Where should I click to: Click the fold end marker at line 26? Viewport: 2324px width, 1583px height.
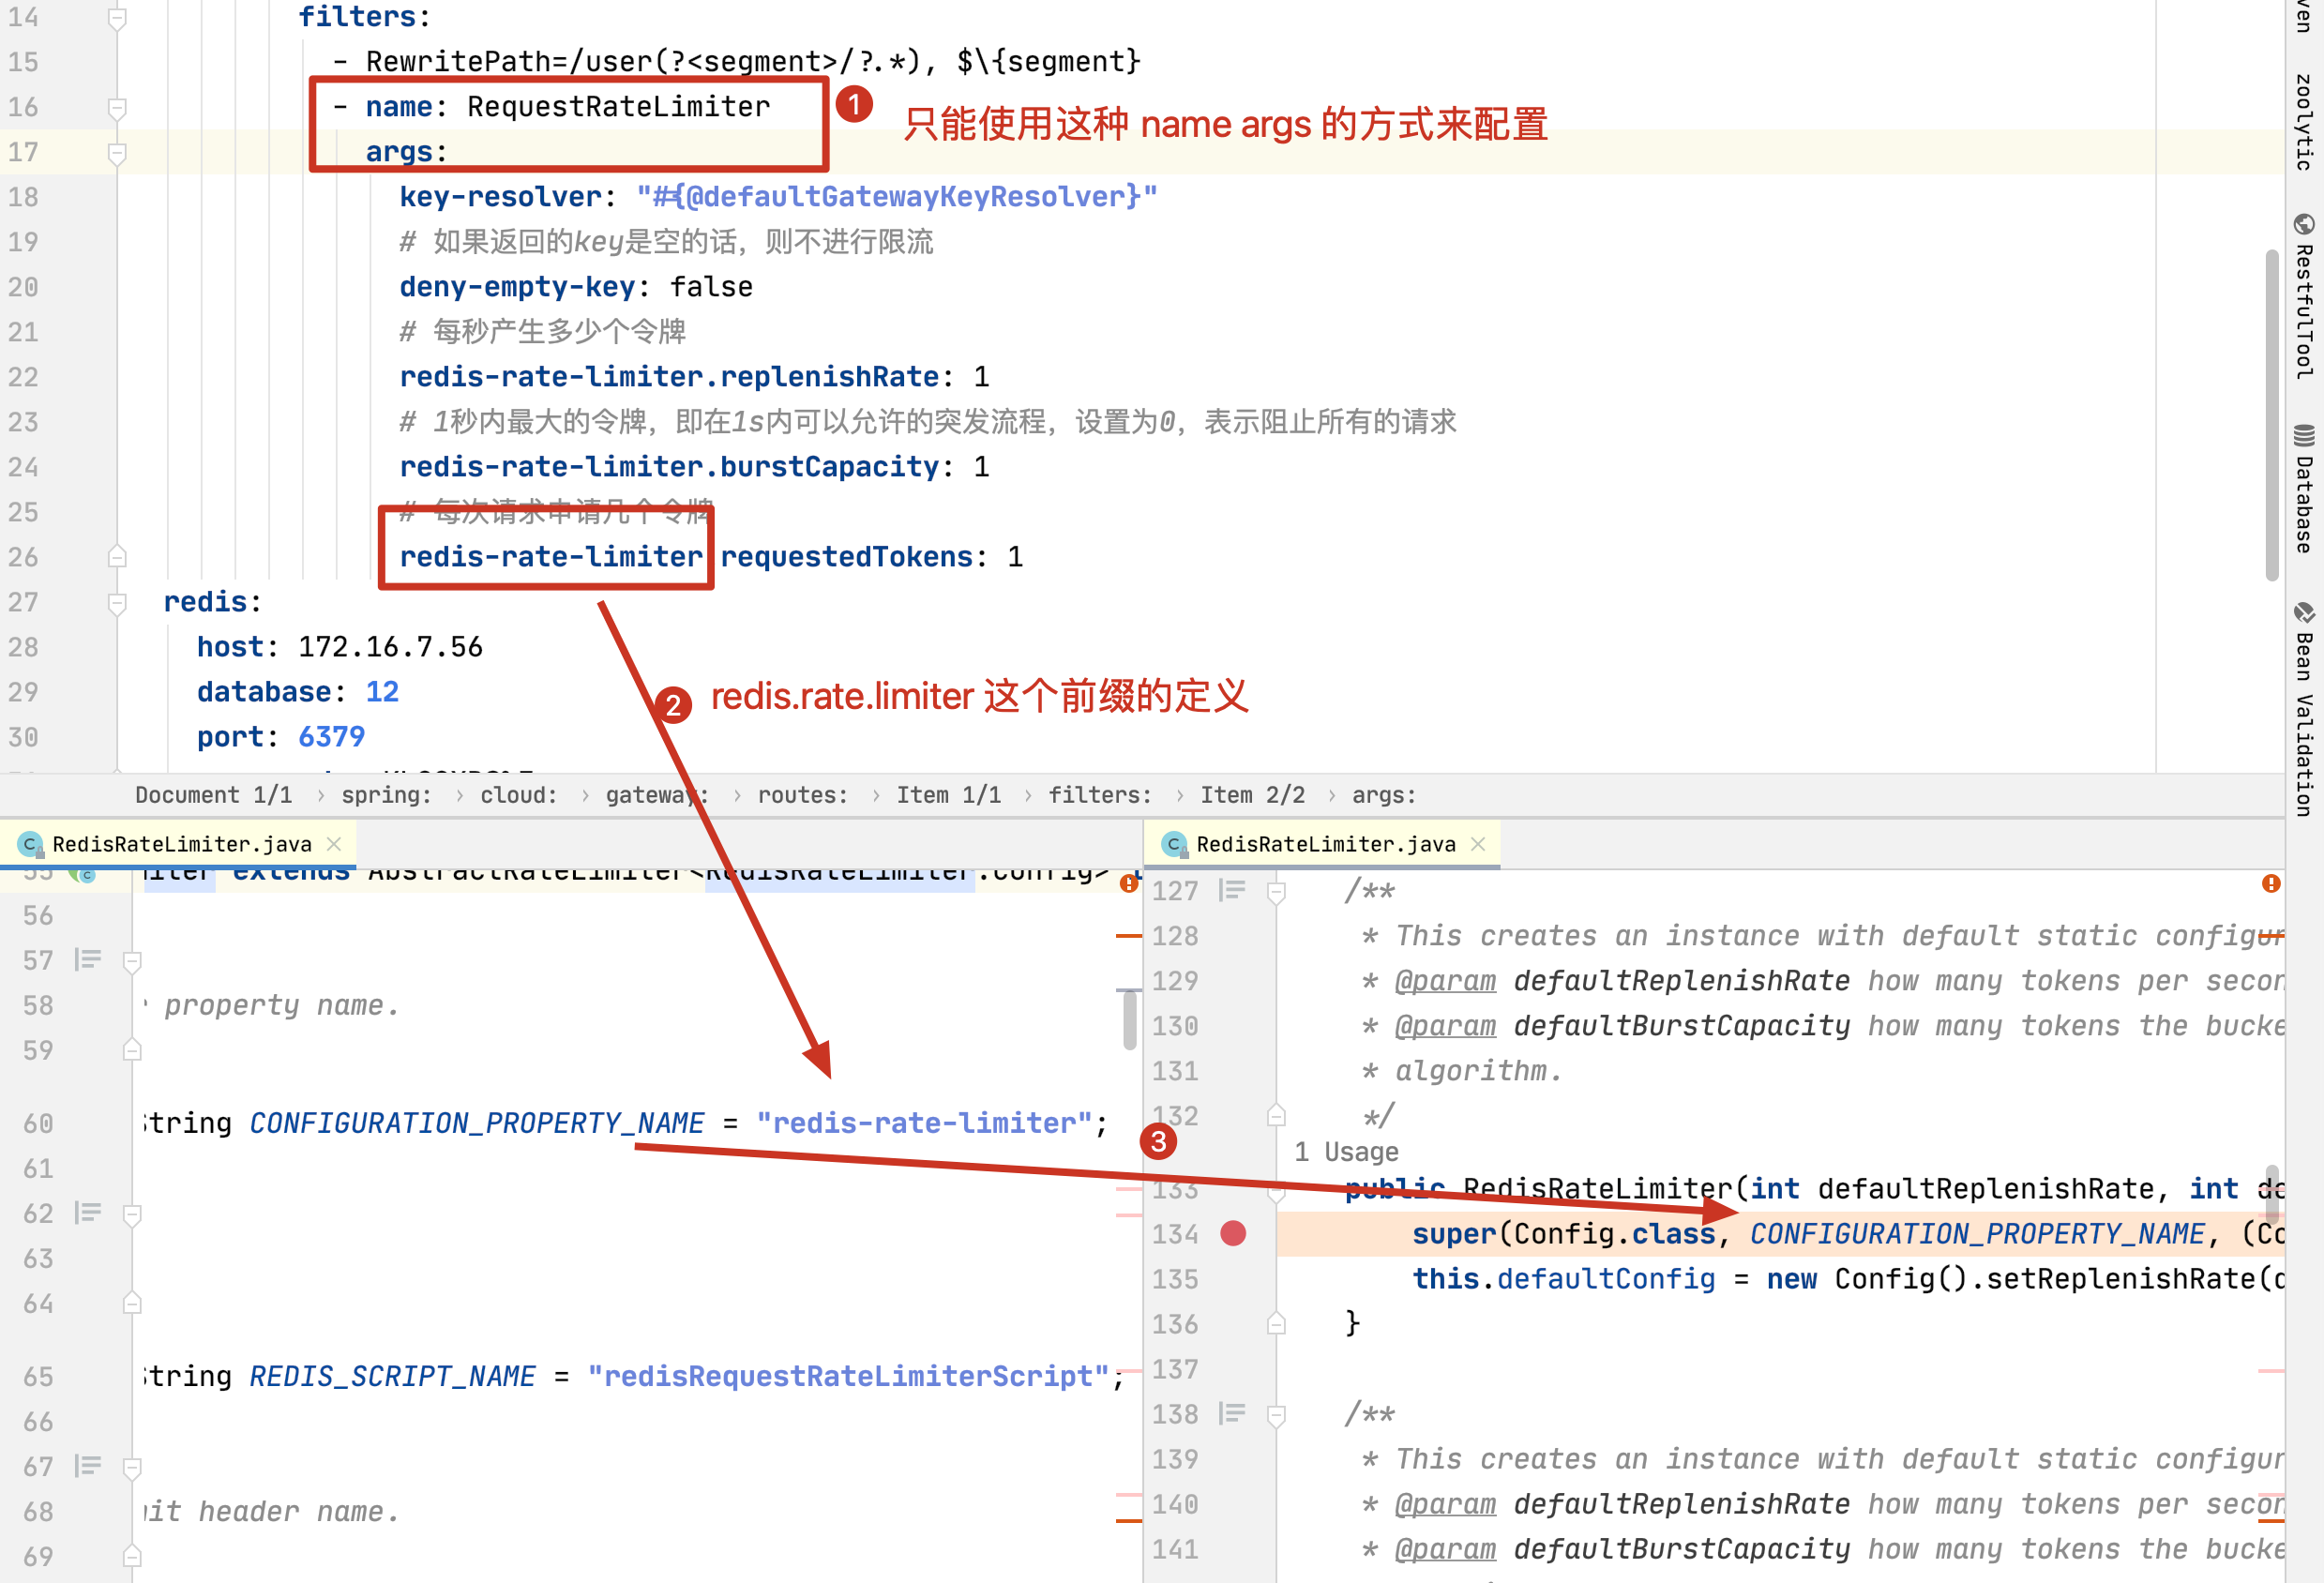pyautogui.click(x=117, y=556)
